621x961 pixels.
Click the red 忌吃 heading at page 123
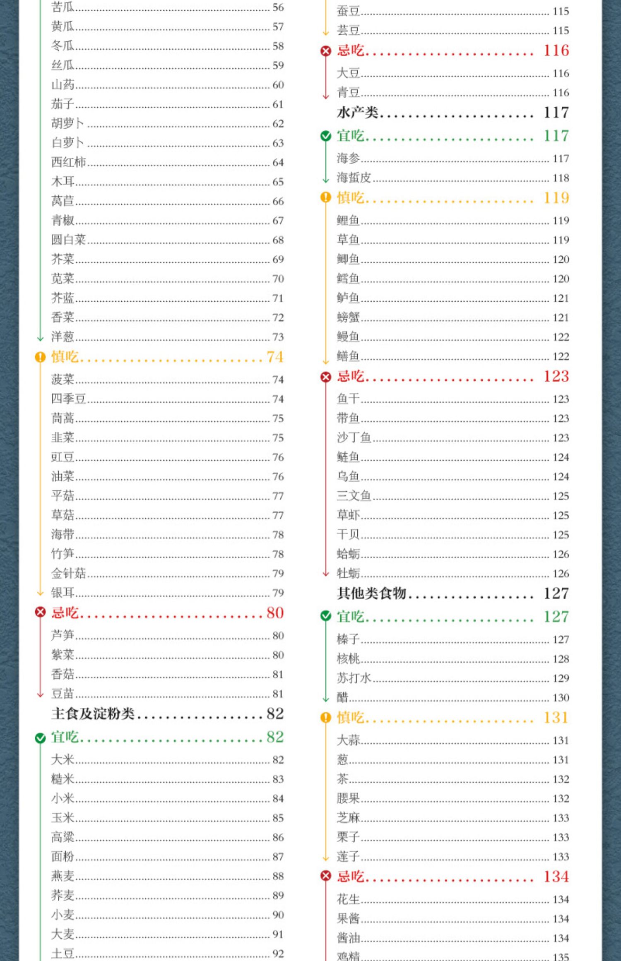[350, 376]
